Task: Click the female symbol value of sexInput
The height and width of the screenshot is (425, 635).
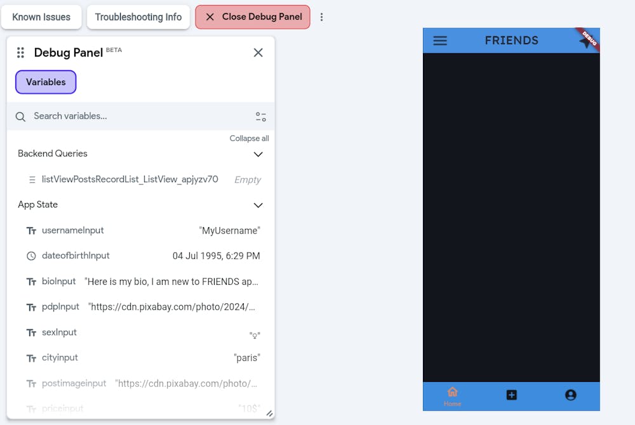Action: coord(255,336)
